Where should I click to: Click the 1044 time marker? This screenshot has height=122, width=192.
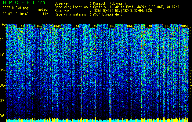click(76, 26)
